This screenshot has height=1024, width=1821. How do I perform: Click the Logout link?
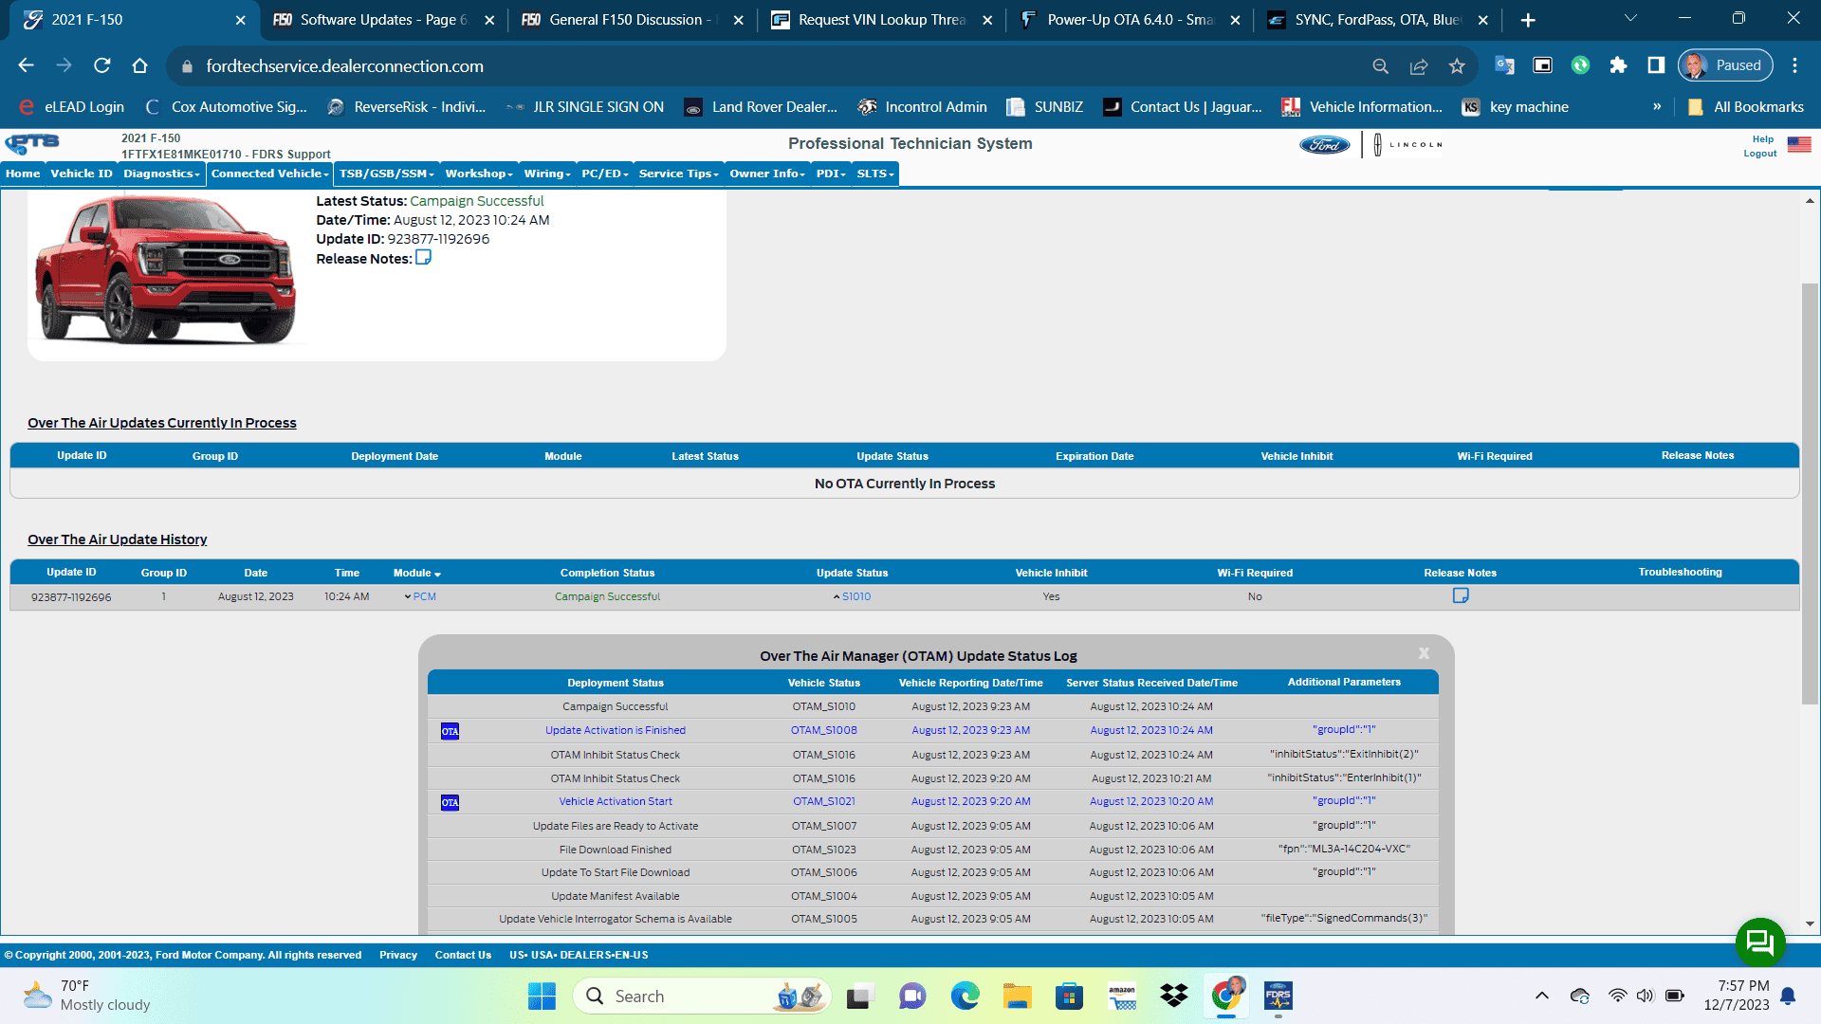click(x=1759, y=154)
